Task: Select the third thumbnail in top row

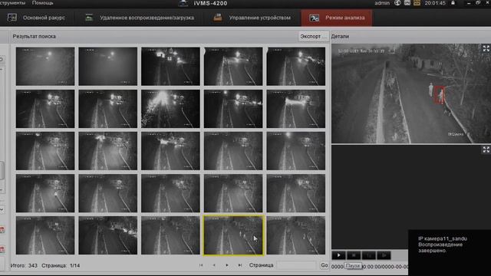Action: click(x=170, y=67)
